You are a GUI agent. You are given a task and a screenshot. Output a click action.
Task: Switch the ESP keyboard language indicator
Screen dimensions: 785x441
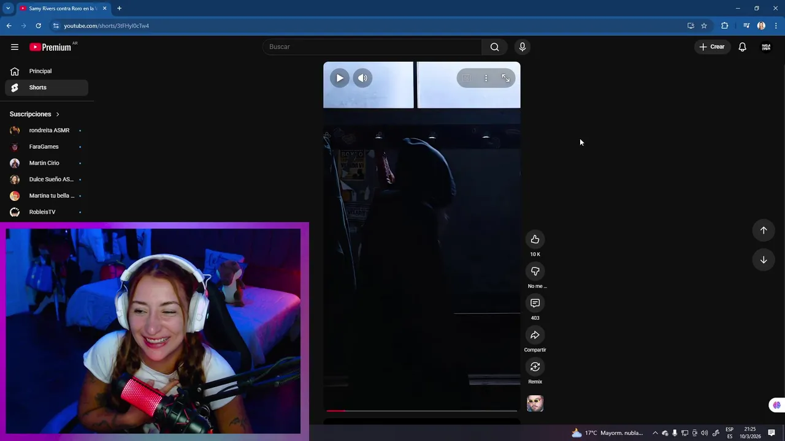point(729,433)
